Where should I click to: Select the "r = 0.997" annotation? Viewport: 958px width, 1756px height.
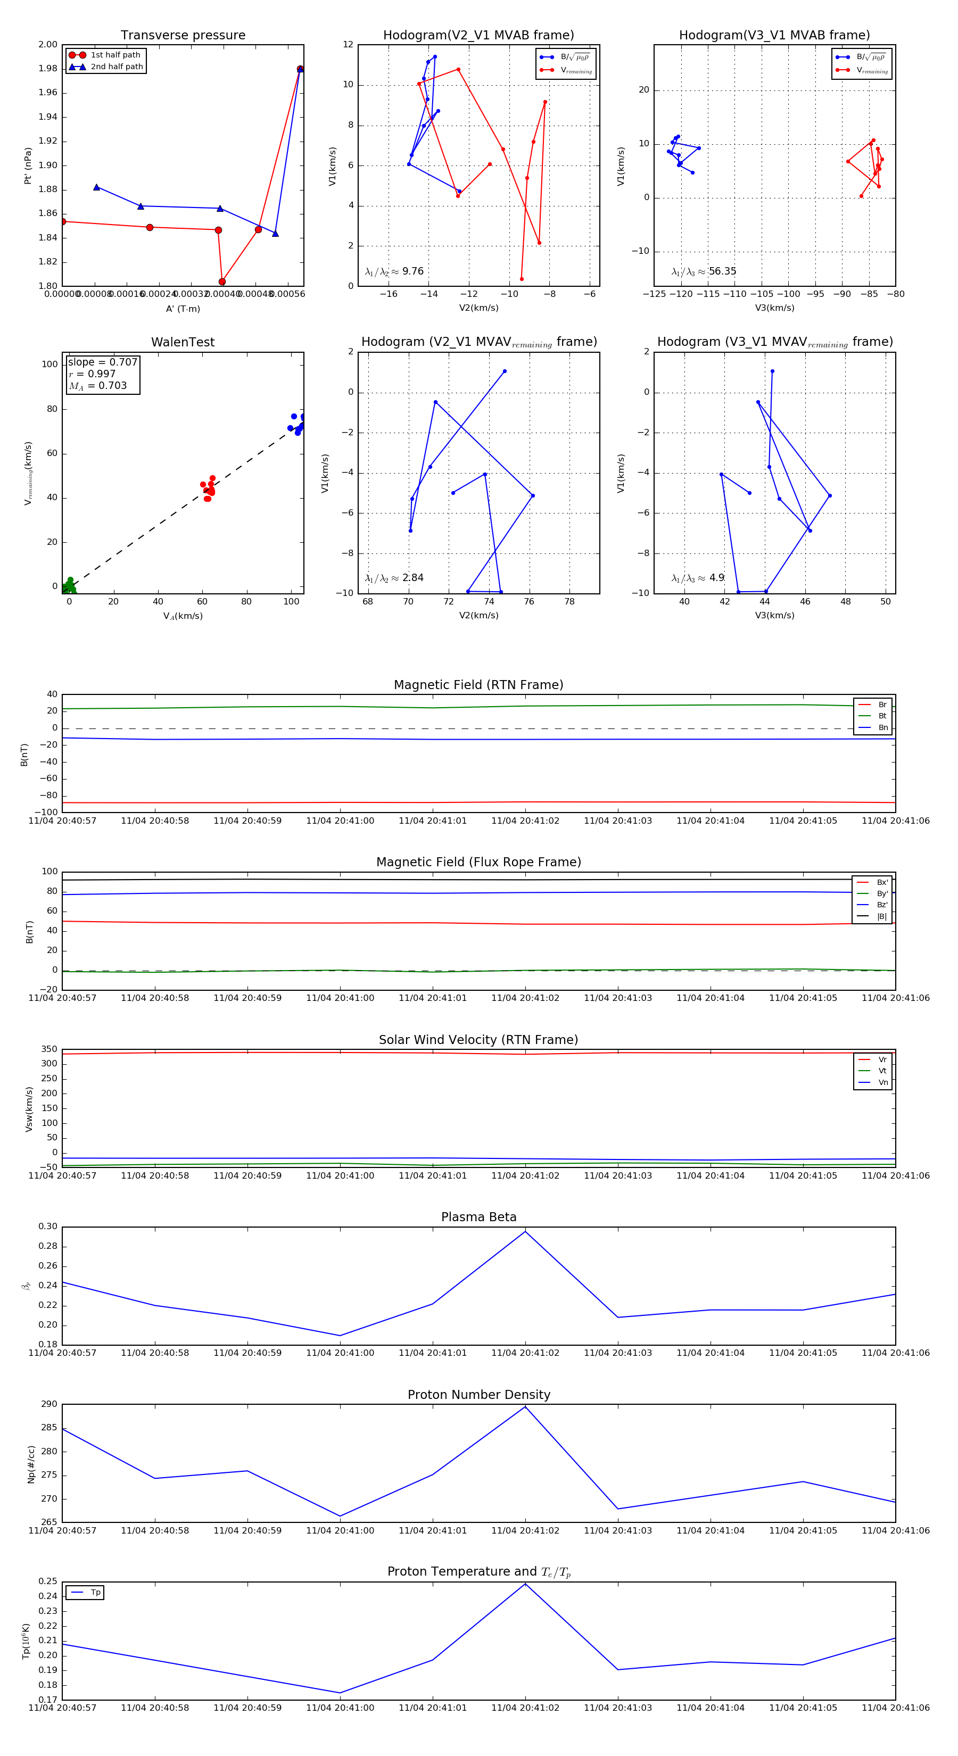point(92,374)
